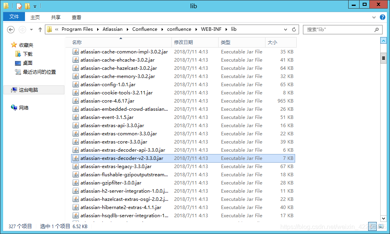
Task: Switch to large icons view layout
Action: point(381,226)
